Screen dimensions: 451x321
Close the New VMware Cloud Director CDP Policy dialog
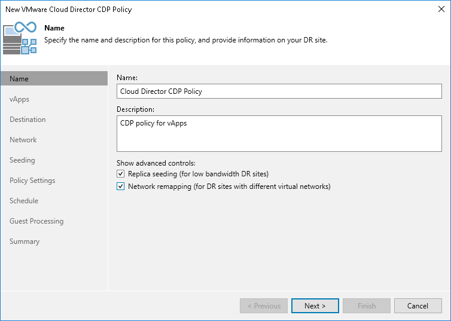point(441,9)
